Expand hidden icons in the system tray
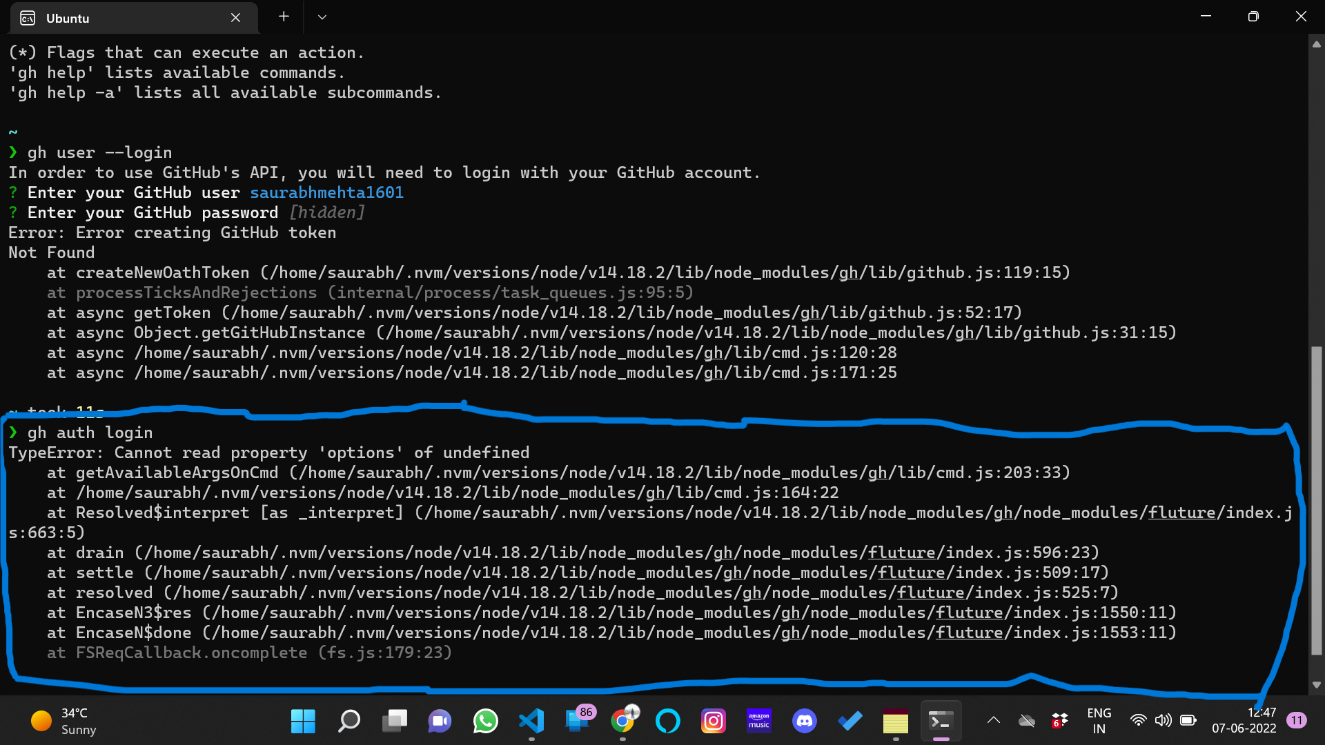The image size is (1325, 745). pos(994,721)
